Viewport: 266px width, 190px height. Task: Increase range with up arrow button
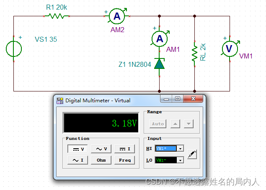coord(175,124)
